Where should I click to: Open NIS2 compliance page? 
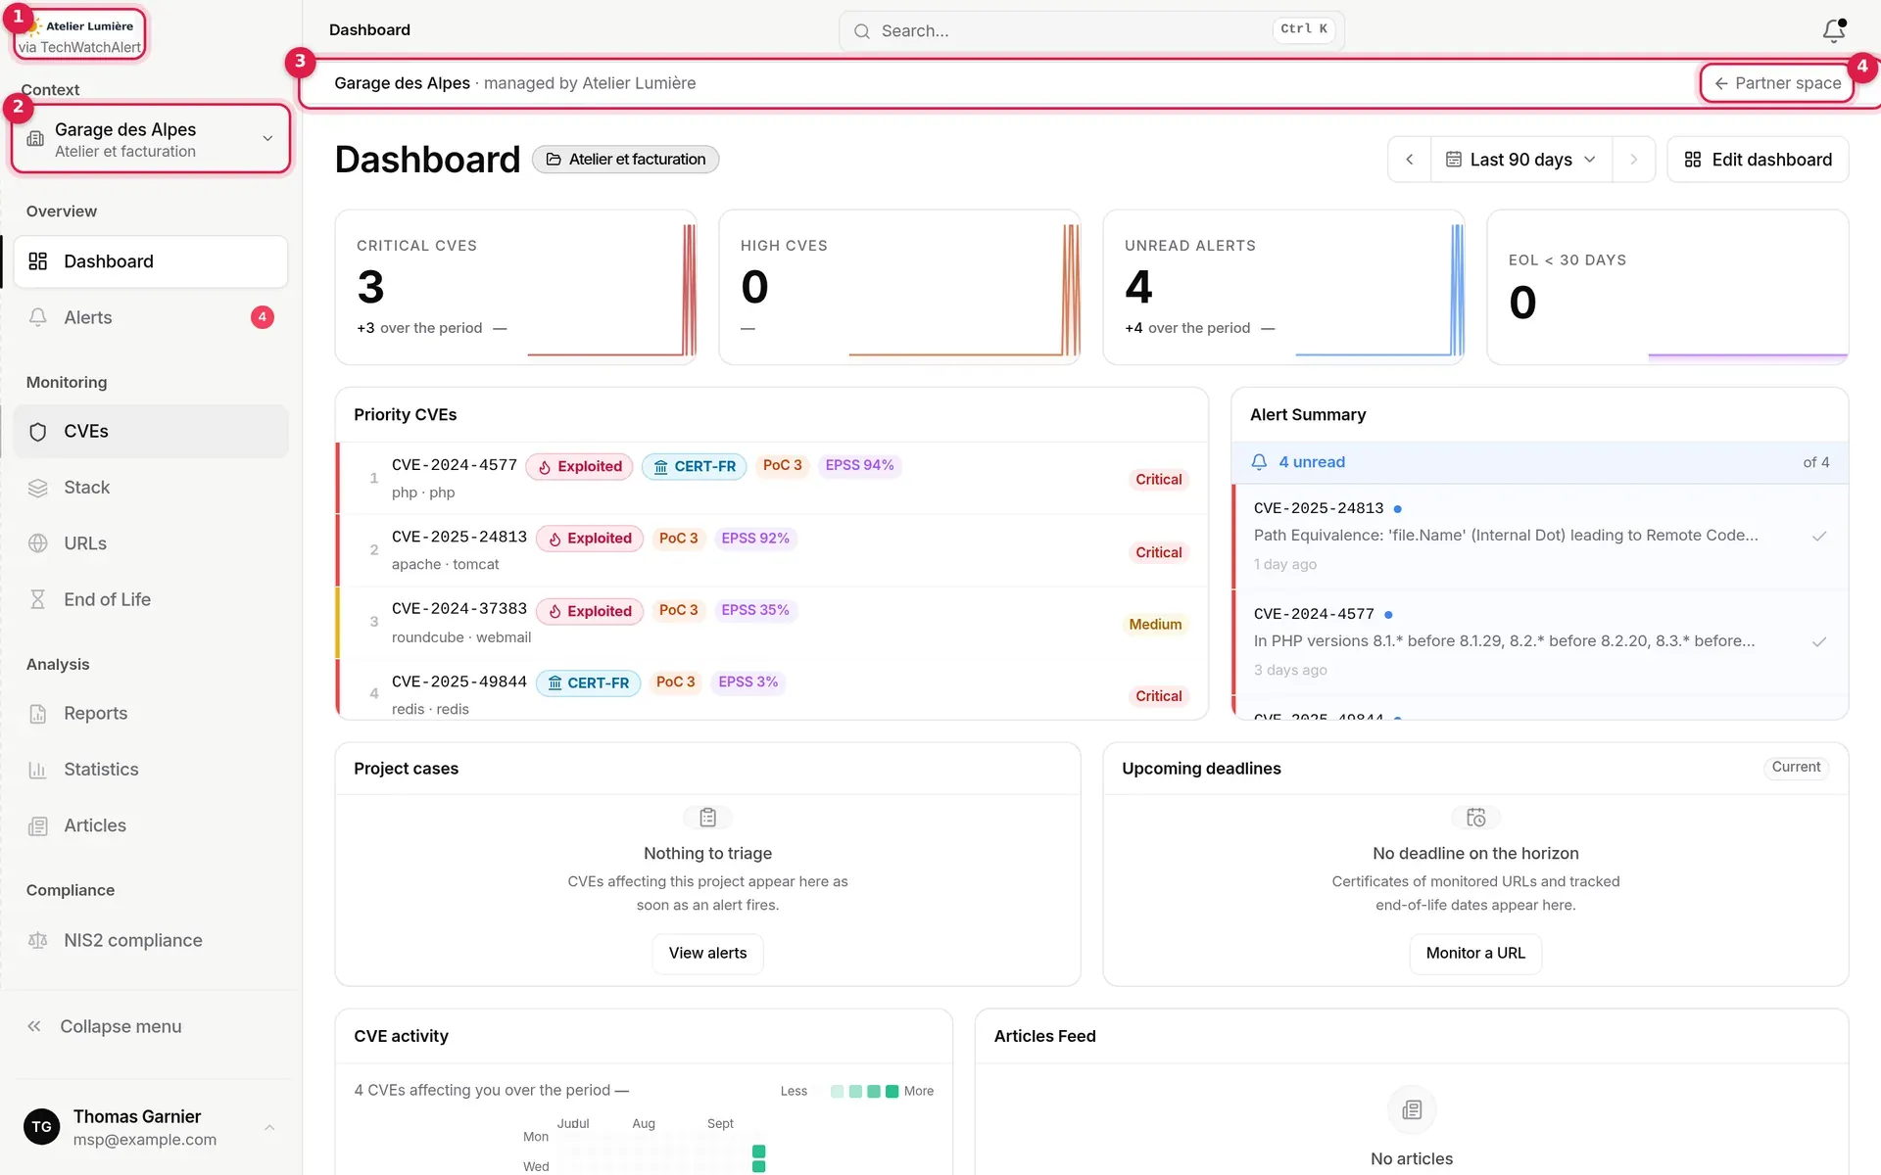151,941
